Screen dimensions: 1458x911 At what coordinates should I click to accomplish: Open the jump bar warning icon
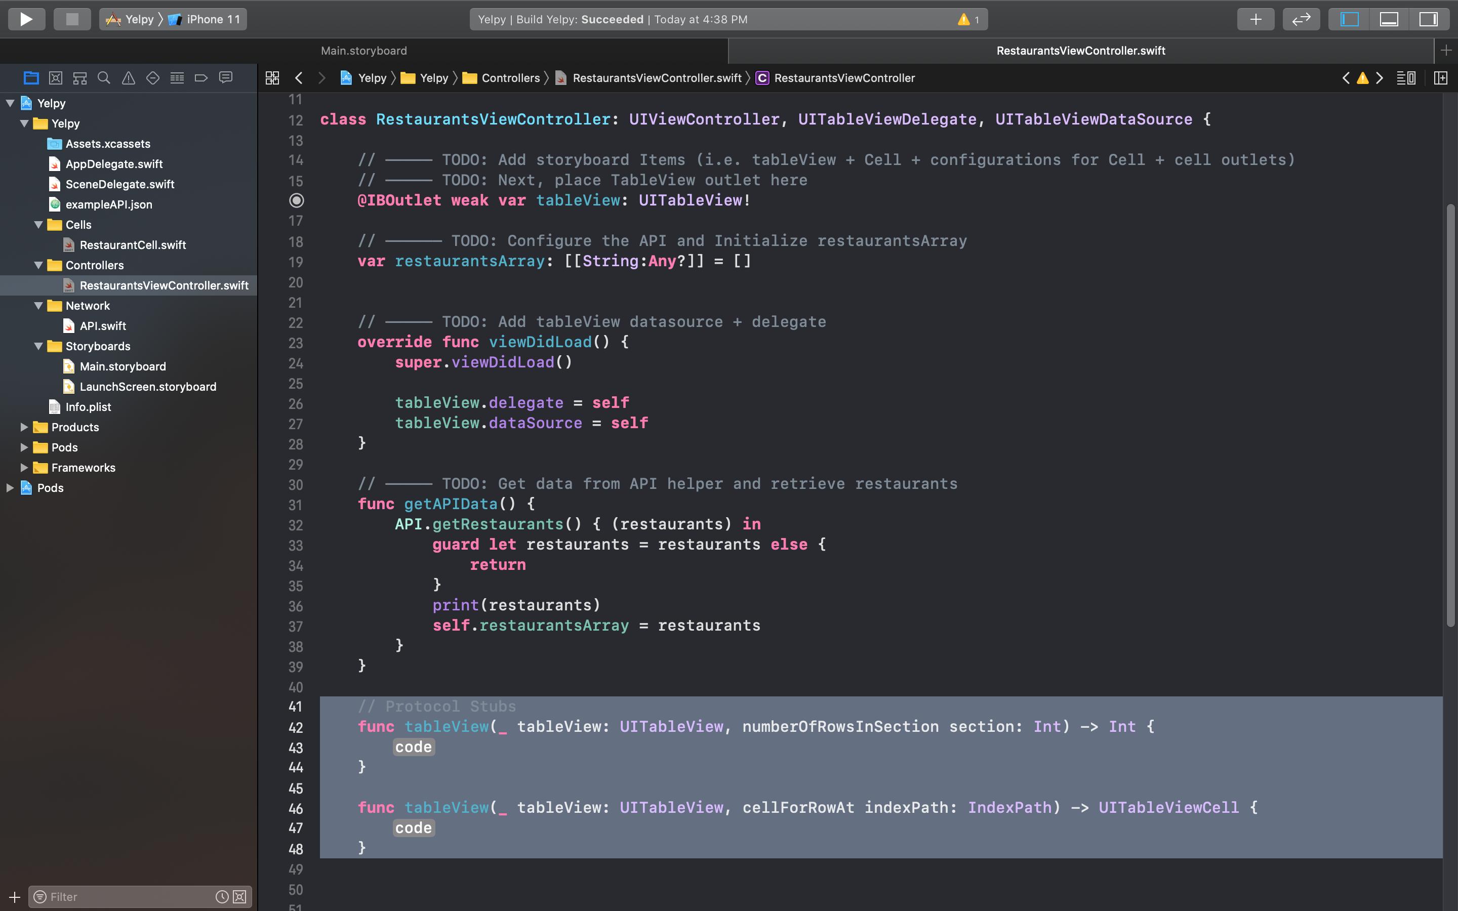1363,78
